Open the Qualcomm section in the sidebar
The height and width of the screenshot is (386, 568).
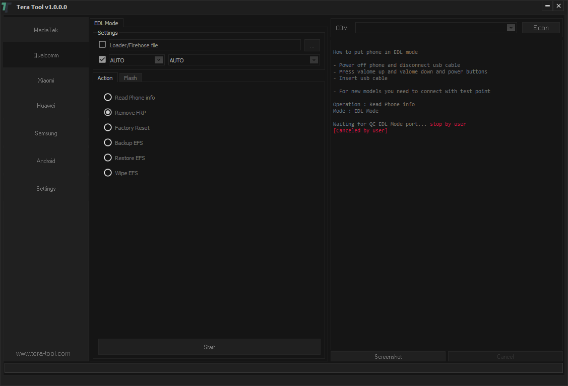point(45,55)
